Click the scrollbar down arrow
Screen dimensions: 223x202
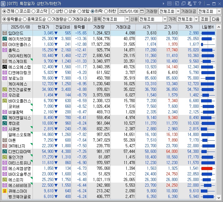click(219, 198)
